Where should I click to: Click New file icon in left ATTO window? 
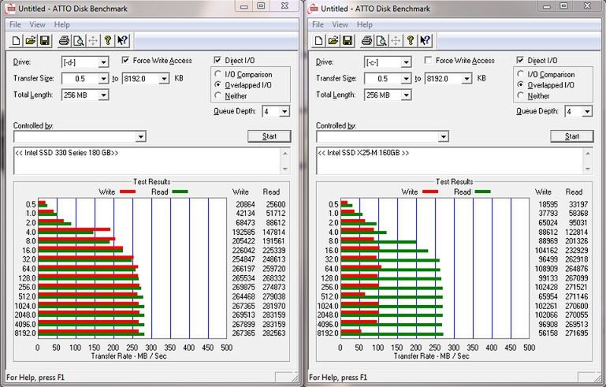(x=17, y=41)
